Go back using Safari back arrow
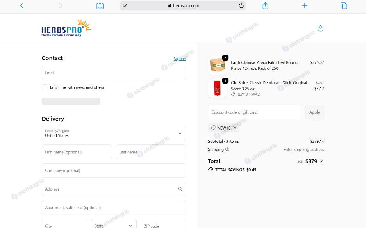 (22, 5)
